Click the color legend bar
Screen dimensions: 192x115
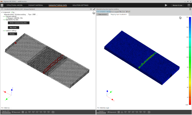[x=190, y=61]
